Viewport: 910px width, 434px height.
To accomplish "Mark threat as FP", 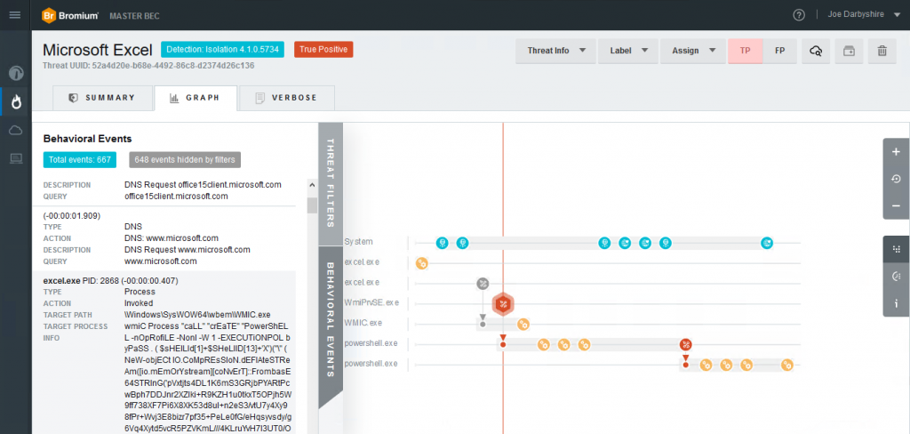I will click(780, 51).
